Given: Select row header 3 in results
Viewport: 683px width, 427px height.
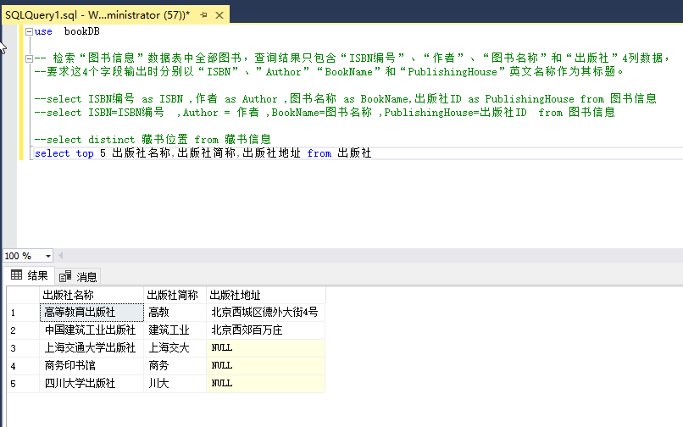Looking at the screenshot, I should tap(23, 348).
